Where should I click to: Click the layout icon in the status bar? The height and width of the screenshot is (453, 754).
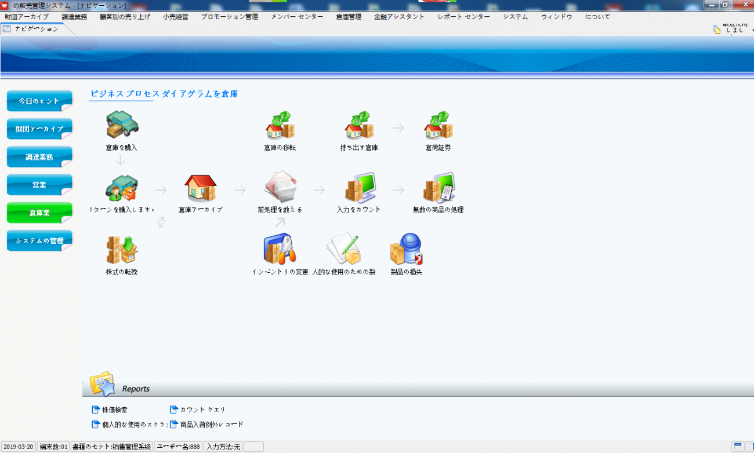point(738,447)
